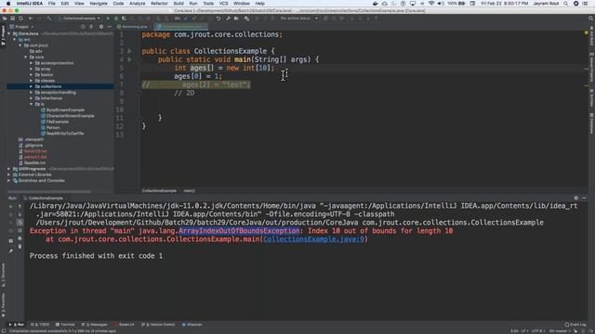The height and width of the screenshot is (334, 595).
Task: Follow CollectionsExample.java:9 stack trace link
Action: [314, 239]
